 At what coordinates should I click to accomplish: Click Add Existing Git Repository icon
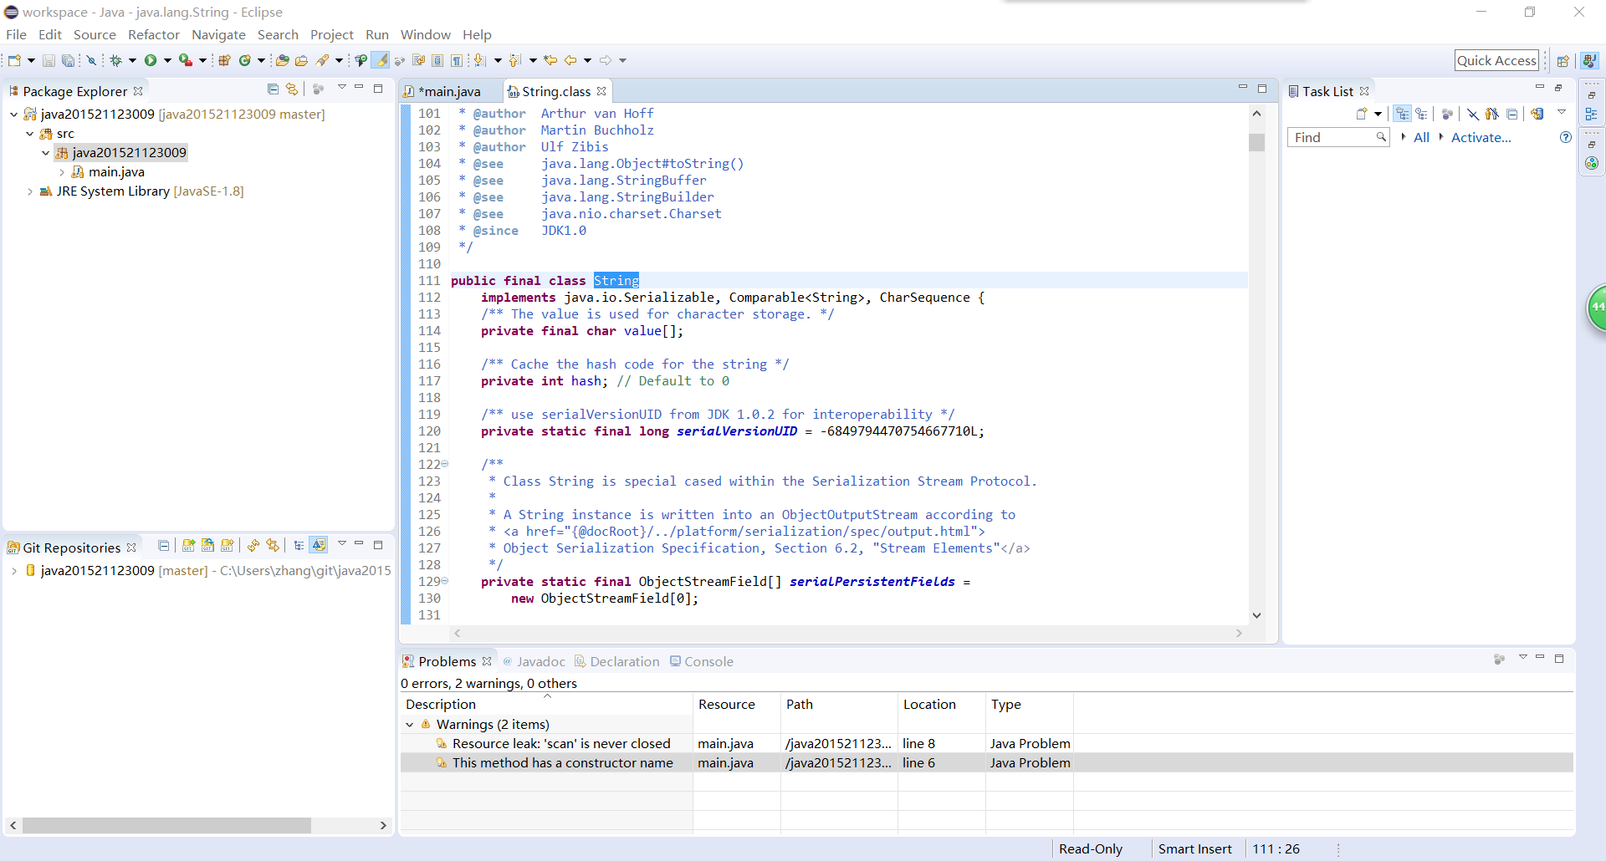point(188,545)
